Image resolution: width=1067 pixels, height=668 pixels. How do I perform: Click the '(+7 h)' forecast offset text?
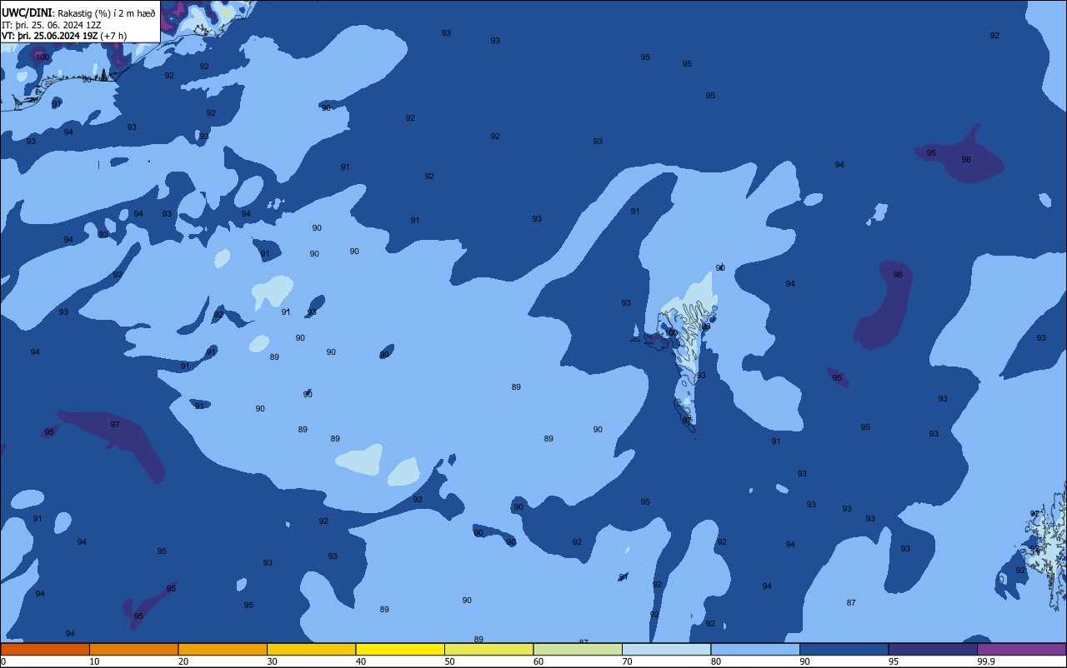pyautogui.click(x=113, y=36)
